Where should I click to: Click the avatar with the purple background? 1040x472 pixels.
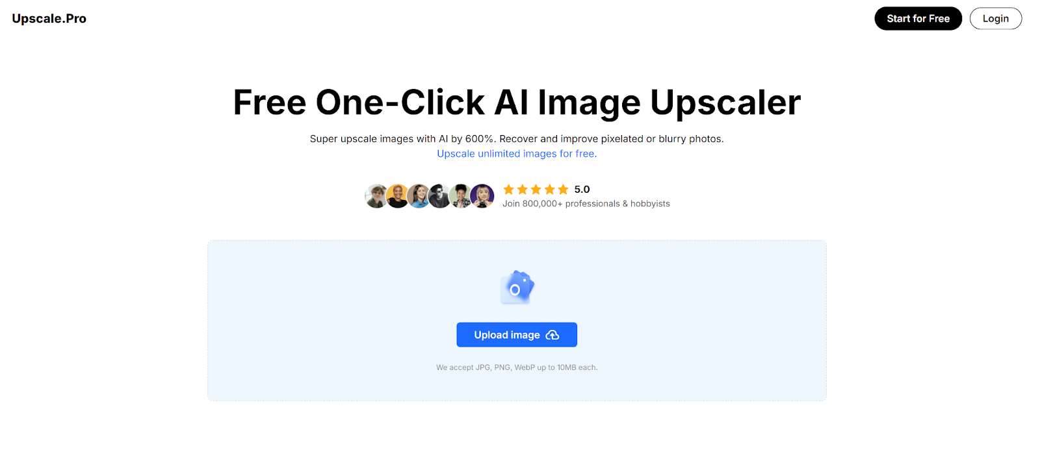point(482,196)
